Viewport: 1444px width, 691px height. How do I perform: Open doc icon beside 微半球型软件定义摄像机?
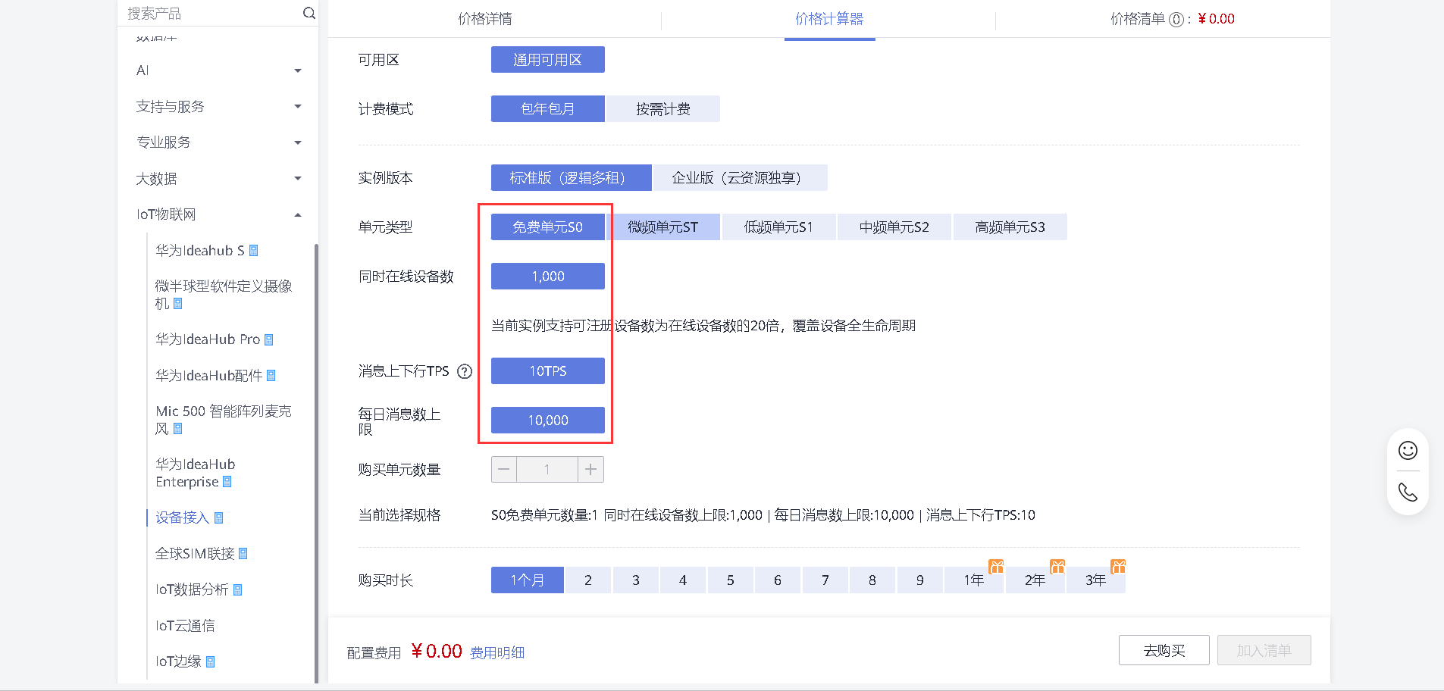(x=178, y=304)
